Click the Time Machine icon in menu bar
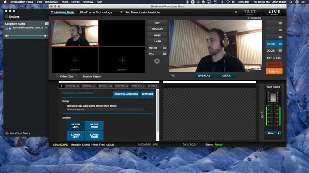This screenshot has height=173, width=309. click(x=215, y=2)
